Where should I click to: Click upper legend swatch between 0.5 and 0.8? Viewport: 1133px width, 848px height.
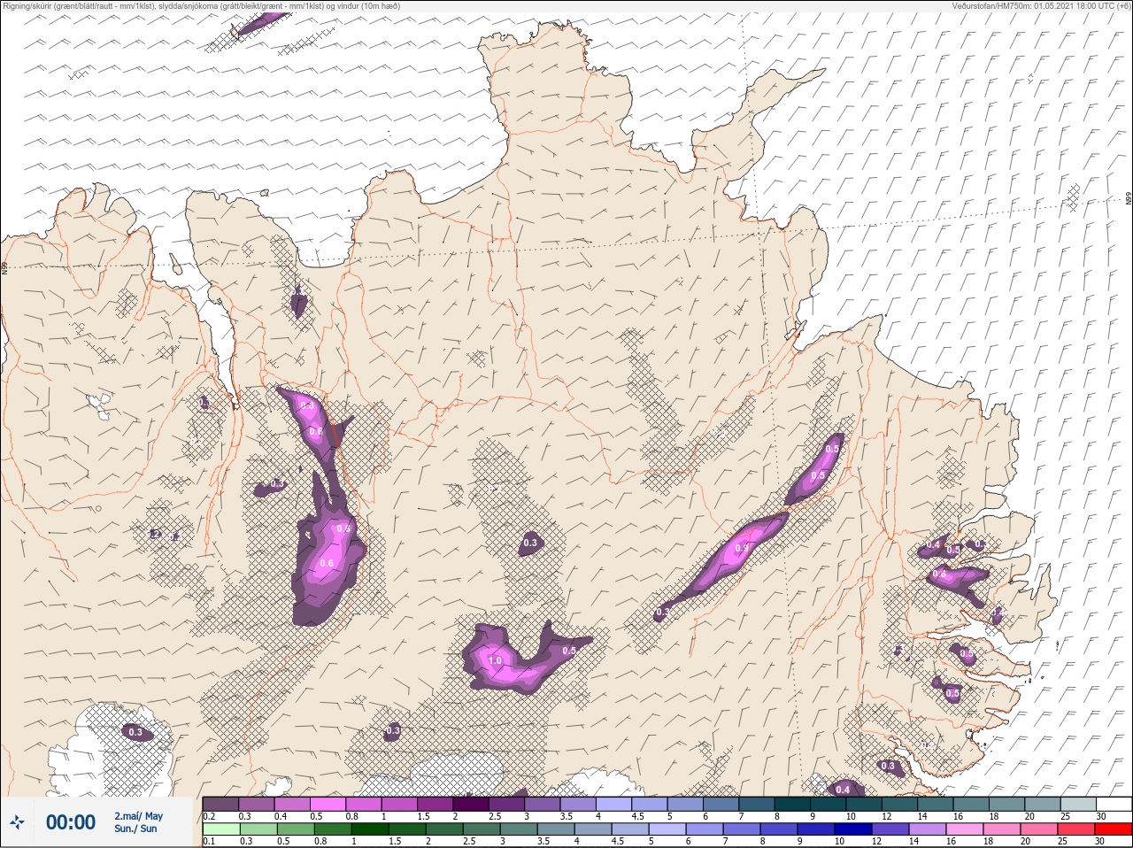point(328,804)
